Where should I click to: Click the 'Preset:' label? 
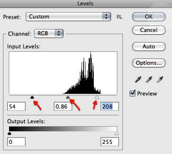[x=12, y=17]
